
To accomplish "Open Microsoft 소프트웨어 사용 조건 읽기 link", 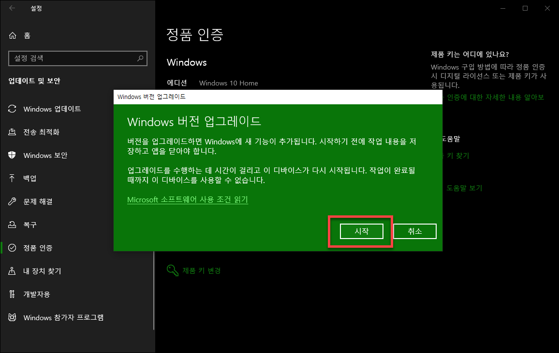I will (187, 199).
